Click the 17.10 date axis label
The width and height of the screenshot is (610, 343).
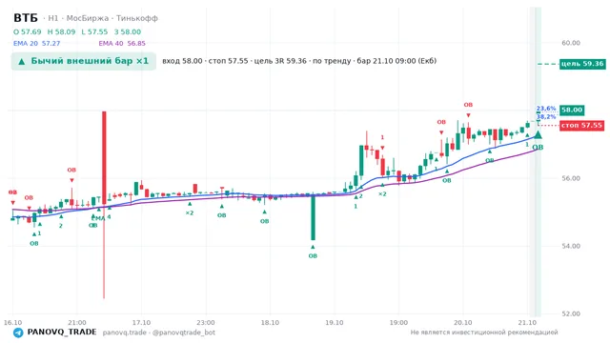[x=141, y=322]
